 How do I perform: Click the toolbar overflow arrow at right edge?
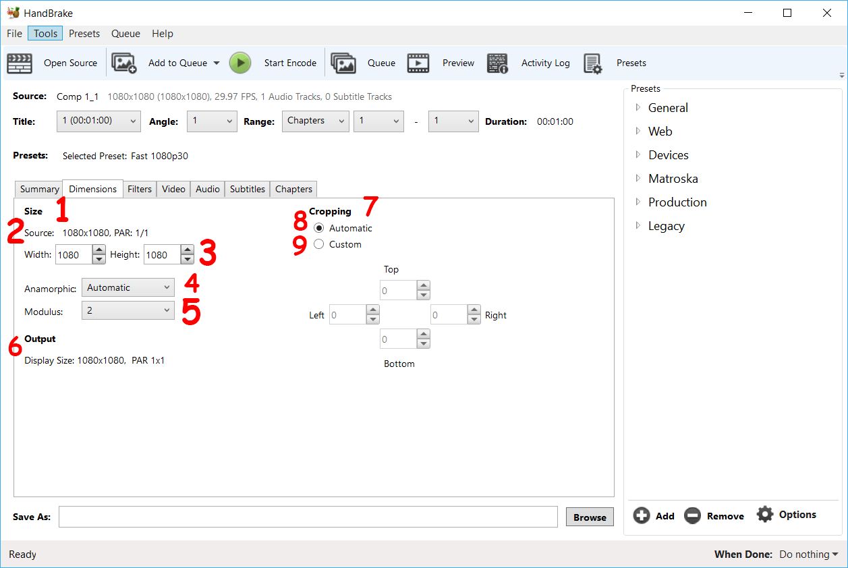tap(841, 75)
